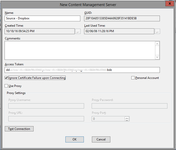Uncheck Ignore Certificate Failure upon Connecting
The image size is (176, 150).
[6, 78]
